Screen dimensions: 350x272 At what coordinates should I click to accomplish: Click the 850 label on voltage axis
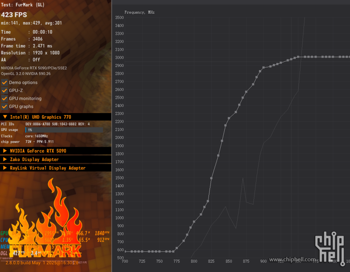[229, 261]
